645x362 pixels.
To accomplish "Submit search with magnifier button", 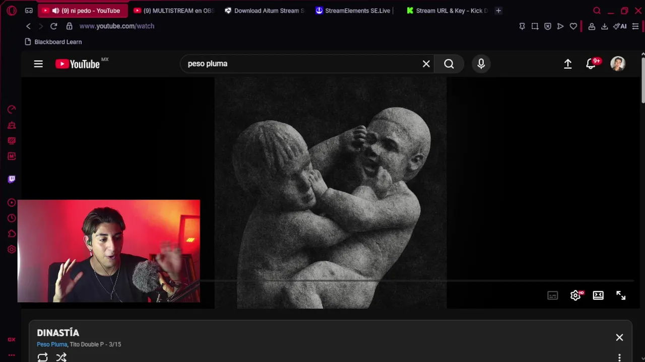I will pyautogui.click(x=449, y=64).
